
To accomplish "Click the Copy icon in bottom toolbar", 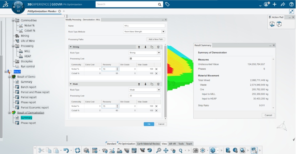I will point(49,150).
